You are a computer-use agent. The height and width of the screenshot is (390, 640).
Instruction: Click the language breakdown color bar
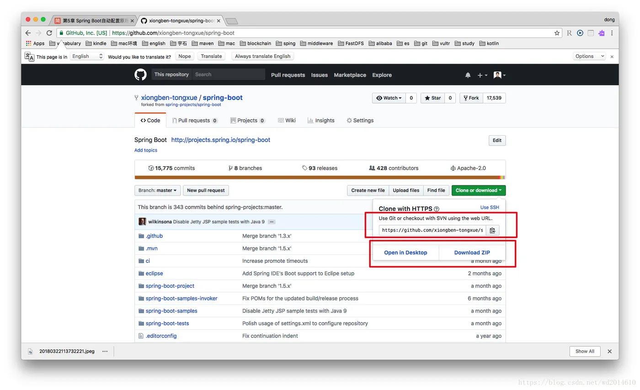click(x=320, y=177)
